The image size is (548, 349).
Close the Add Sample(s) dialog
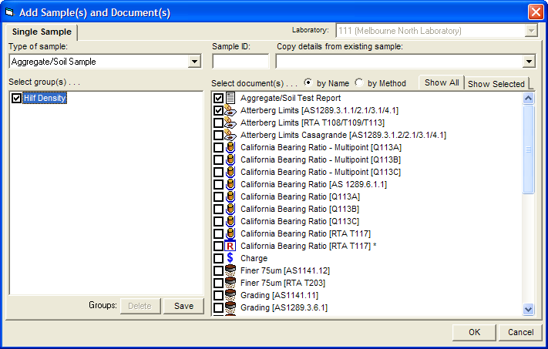[x=536, y=12]
